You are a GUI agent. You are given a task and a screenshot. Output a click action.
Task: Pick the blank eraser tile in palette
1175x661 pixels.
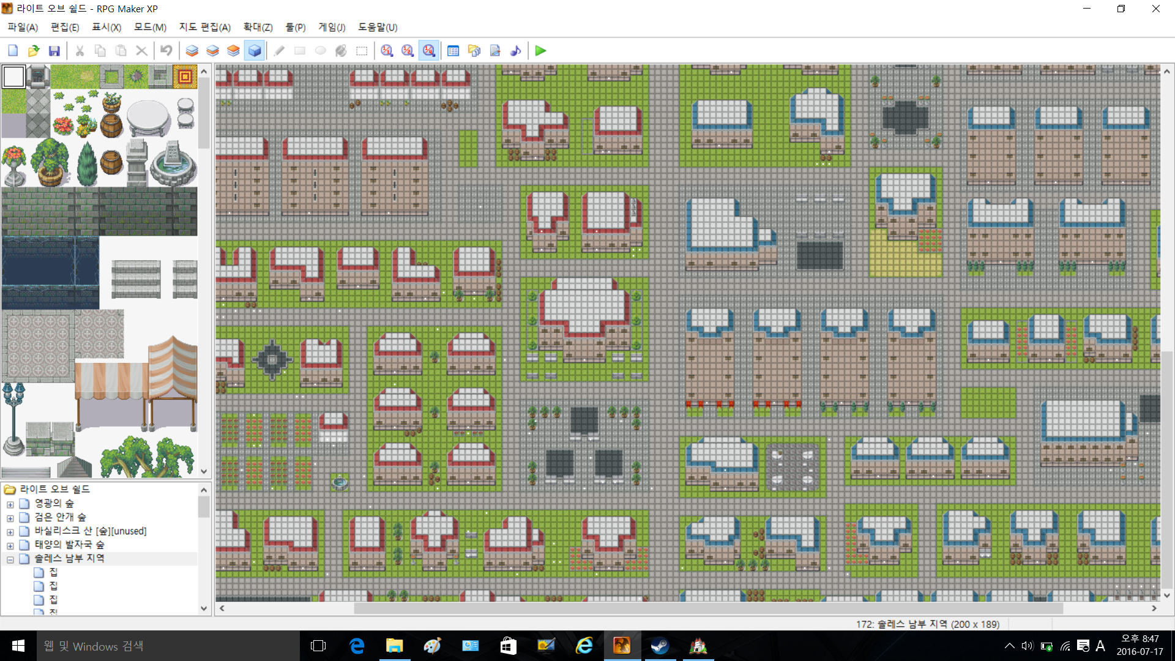click(x=13, y=77)
